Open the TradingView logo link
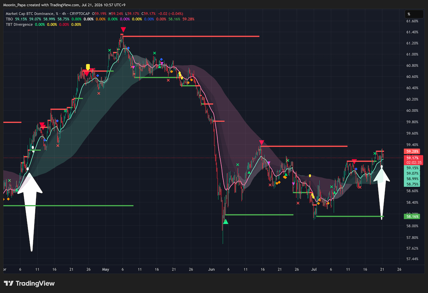428x293 pixels. (x=30, y=283)
